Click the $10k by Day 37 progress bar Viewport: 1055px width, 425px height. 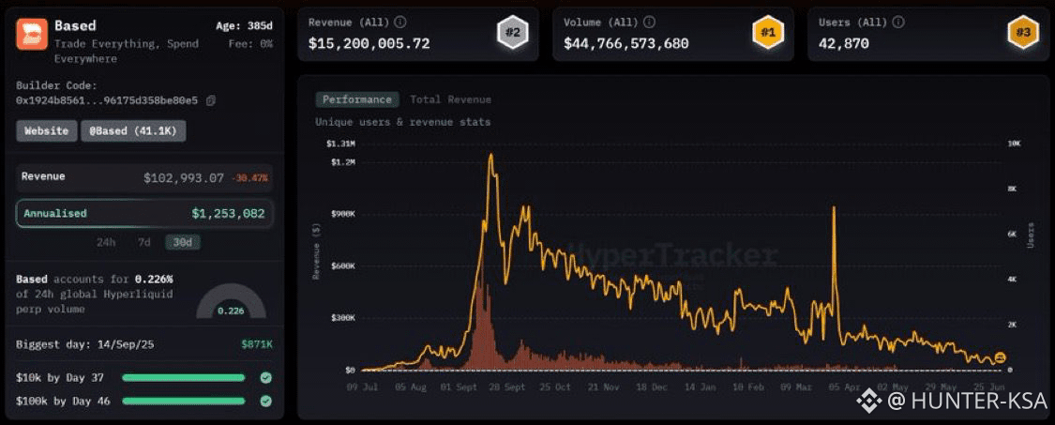point(183,378)
